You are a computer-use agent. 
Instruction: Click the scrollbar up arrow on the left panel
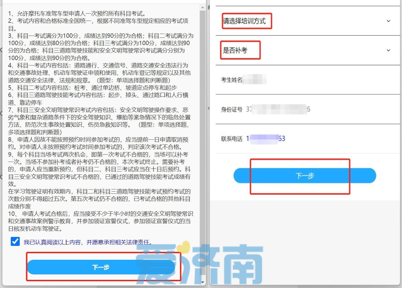(x=203, y=8)
